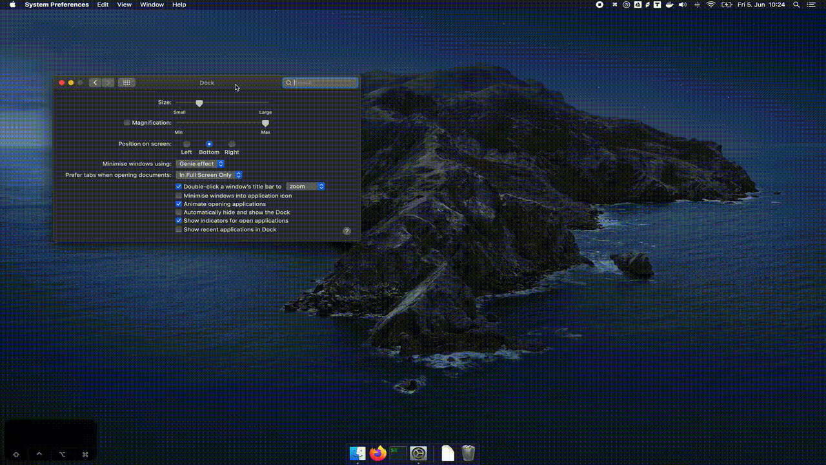Enable Show recent applications in Dock
Viewport: 826px width, 465px height.
[179, 229]
